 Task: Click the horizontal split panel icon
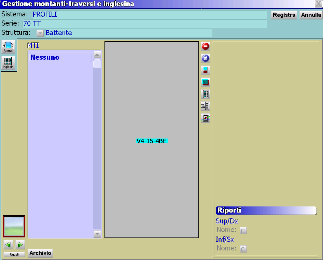[x=206, y=70]
